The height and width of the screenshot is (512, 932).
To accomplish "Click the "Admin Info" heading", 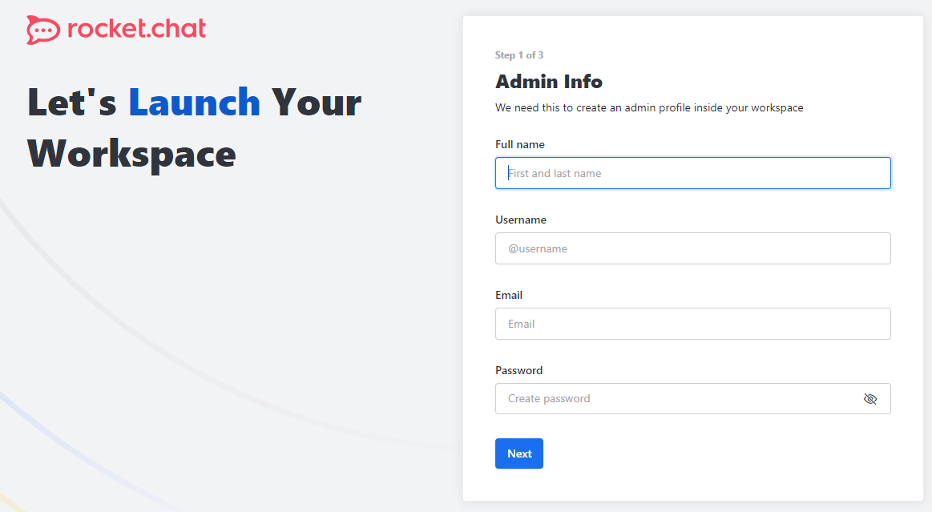I will click(x=549, y=82).
